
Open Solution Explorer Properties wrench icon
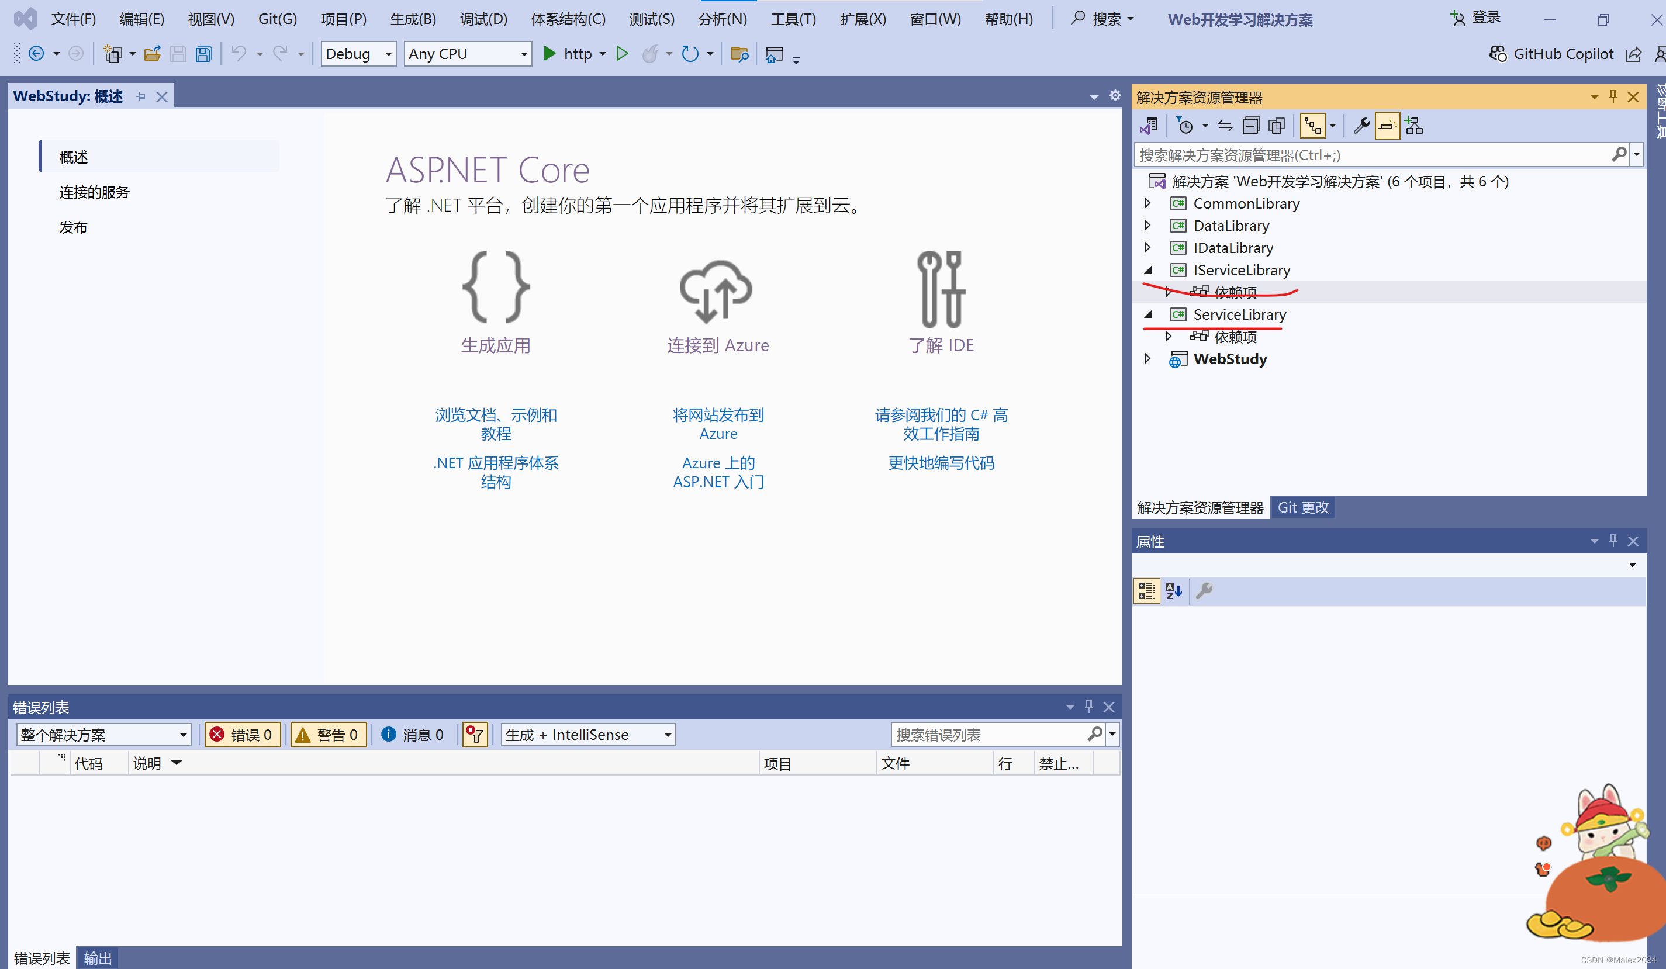[x=1361, y=126]
